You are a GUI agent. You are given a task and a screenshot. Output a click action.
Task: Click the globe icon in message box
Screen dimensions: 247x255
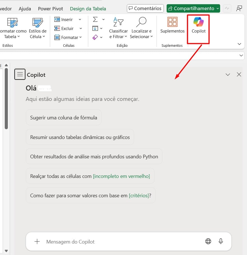pyautogui.click(x=208, y=241)
